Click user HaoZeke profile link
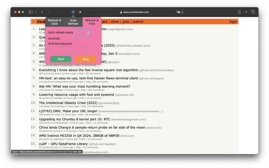 click(58, 98)
